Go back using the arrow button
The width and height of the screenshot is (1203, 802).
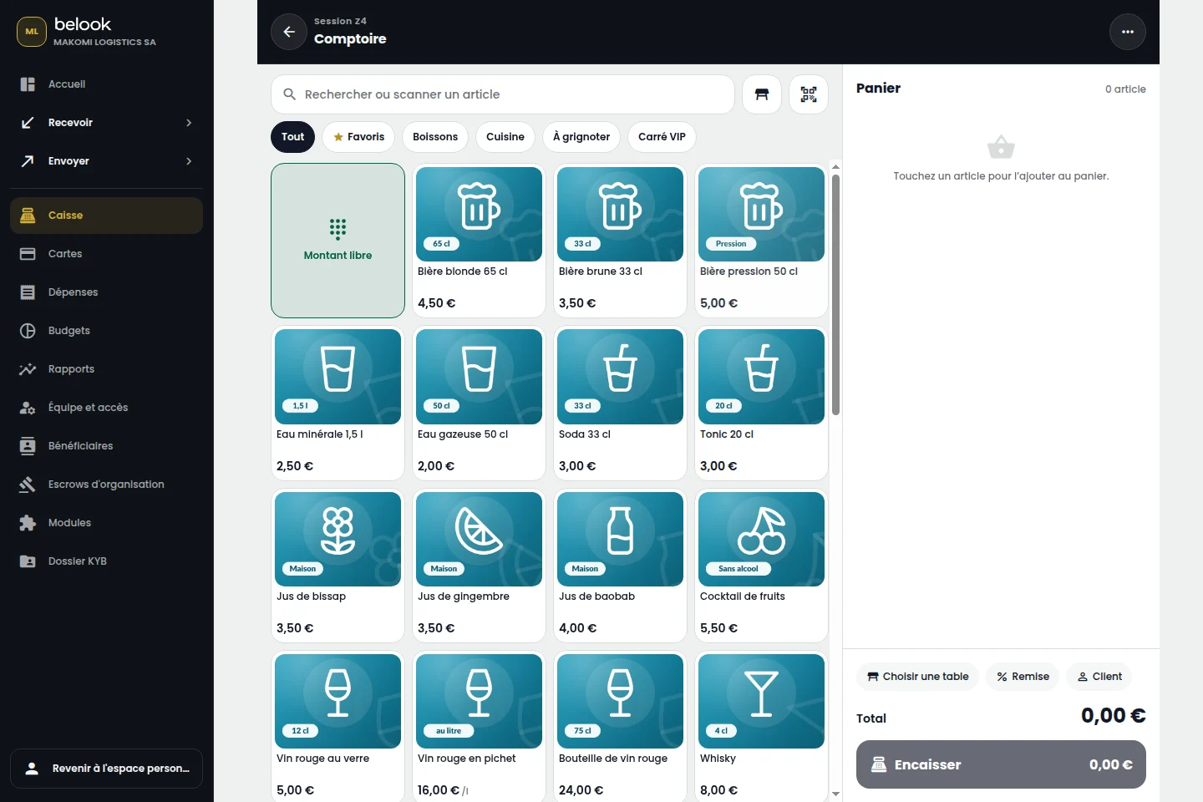(x=289, y=32)
